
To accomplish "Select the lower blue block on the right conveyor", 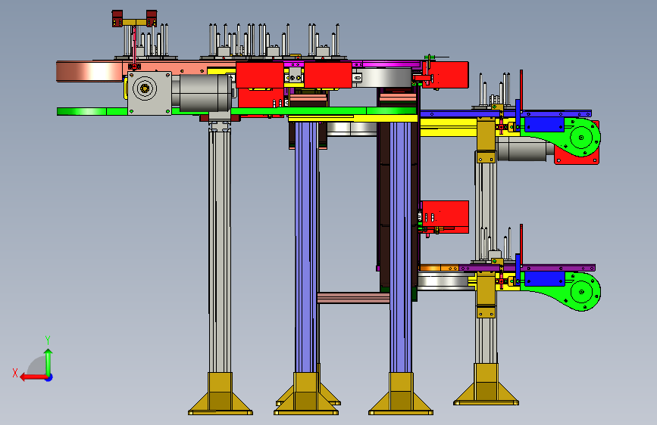I will point(544,278).
